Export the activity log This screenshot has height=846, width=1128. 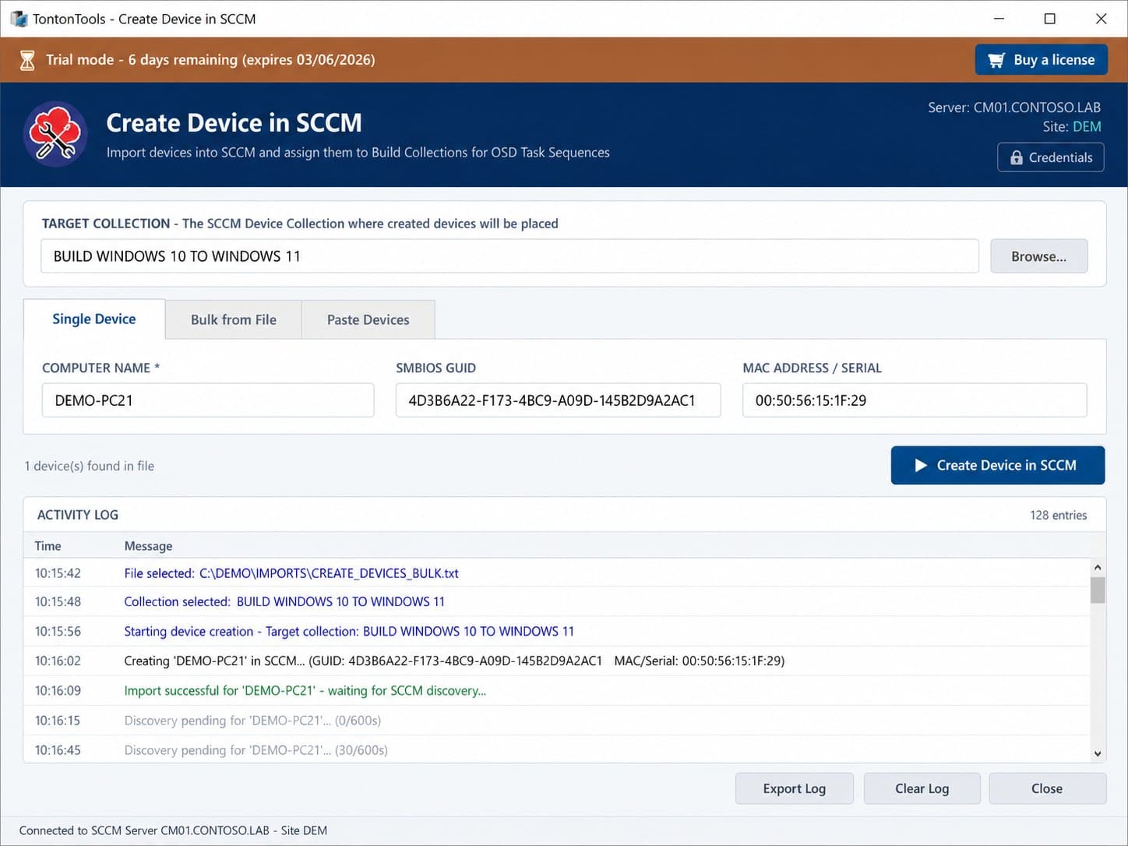click(795, 788)
